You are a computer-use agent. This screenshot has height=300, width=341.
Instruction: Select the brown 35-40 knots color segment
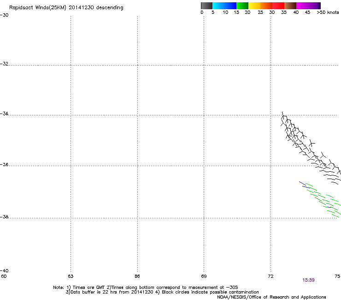[290, 6]
